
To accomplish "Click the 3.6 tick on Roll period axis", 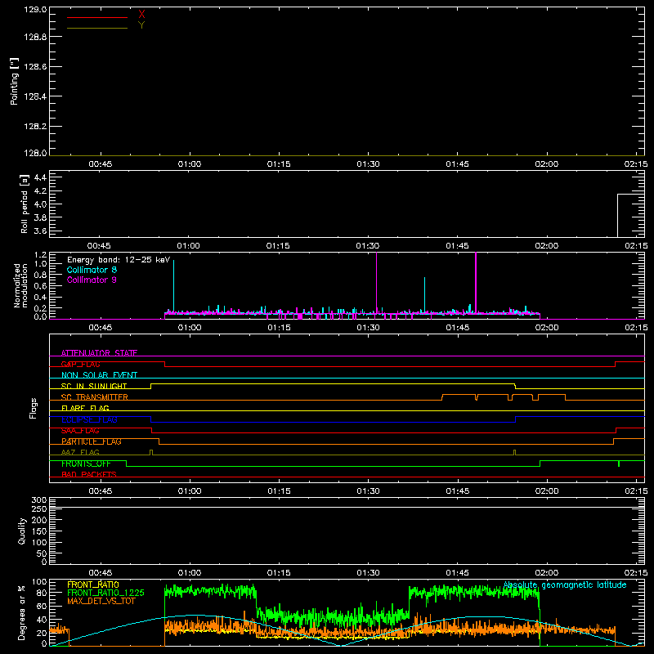I will [40, 231].
